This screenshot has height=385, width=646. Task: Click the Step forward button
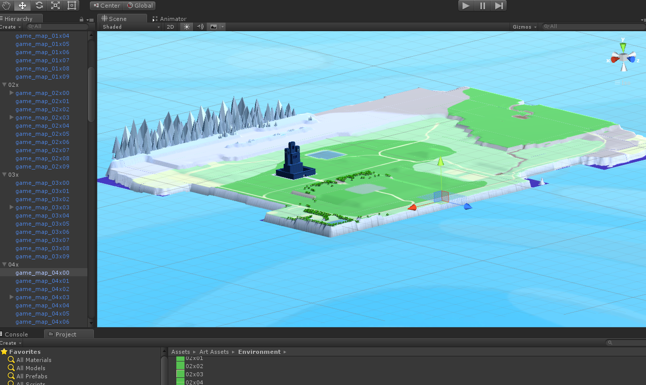499,6
